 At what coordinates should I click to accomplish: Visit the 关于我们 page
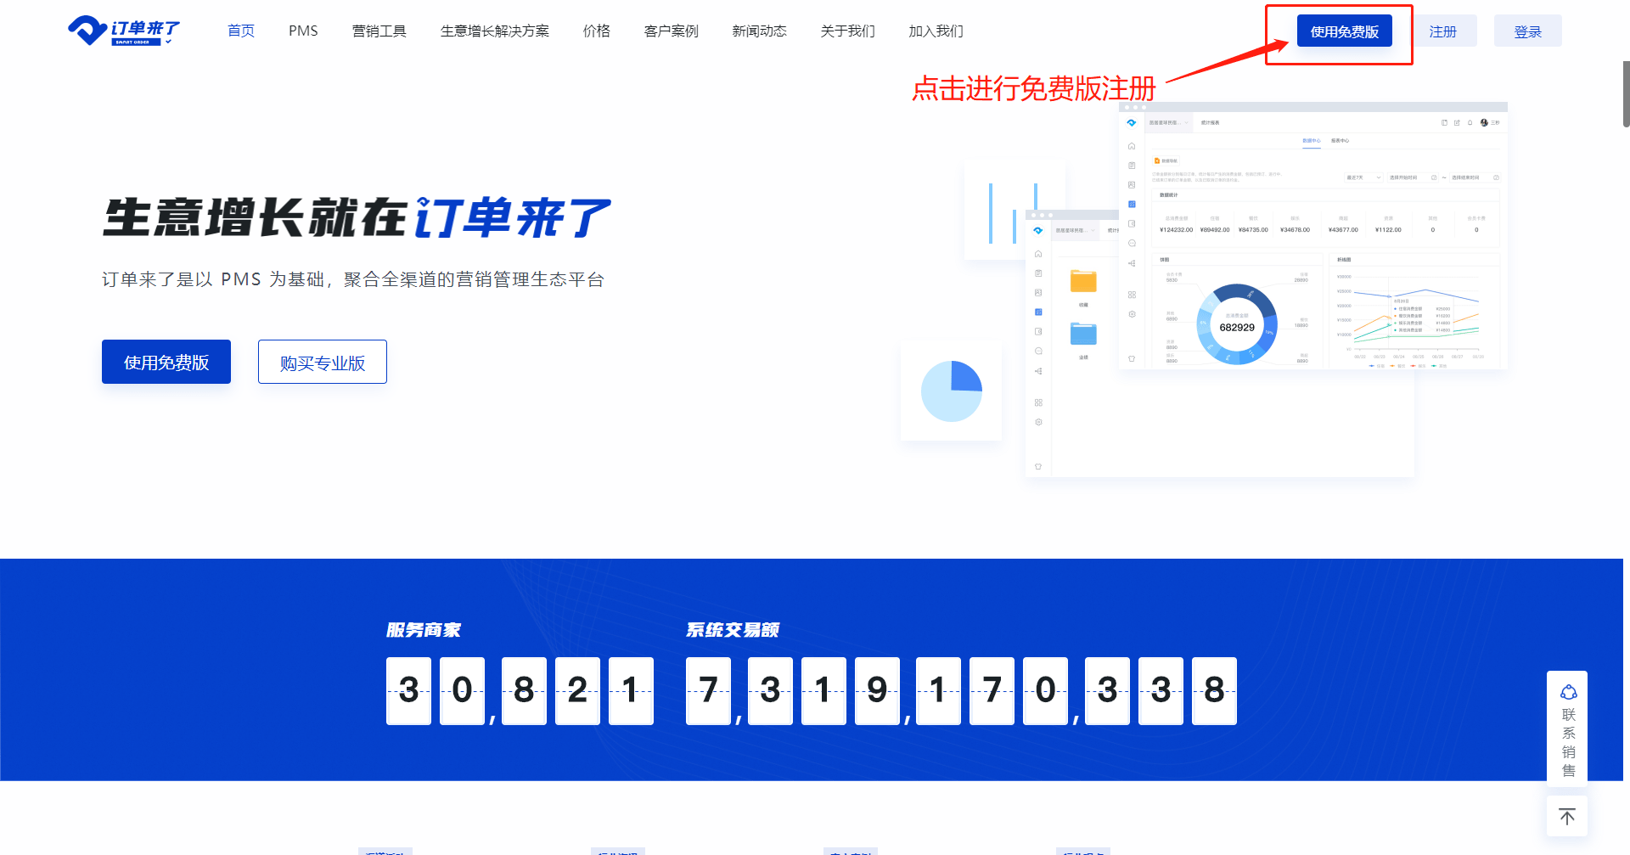tap(847, 31)
